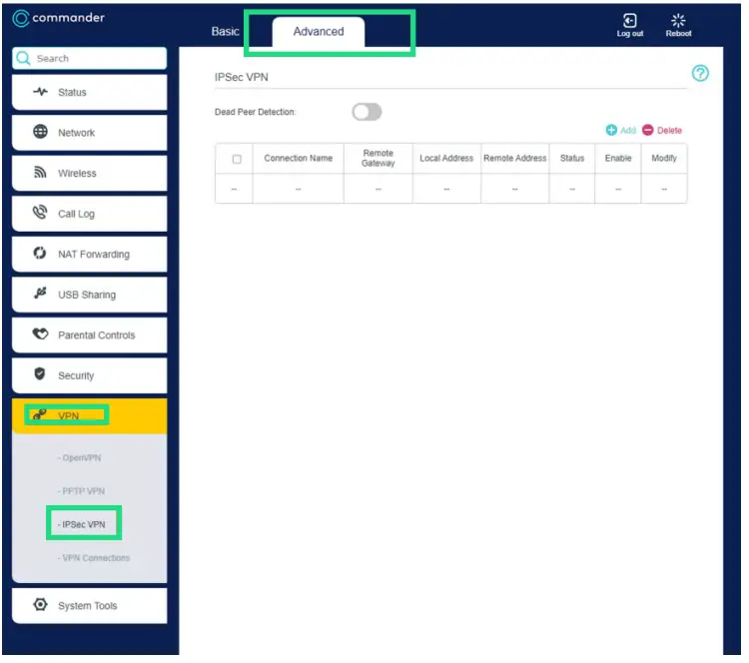Toggle Dead Peer Detection switch

click(368, 112)
